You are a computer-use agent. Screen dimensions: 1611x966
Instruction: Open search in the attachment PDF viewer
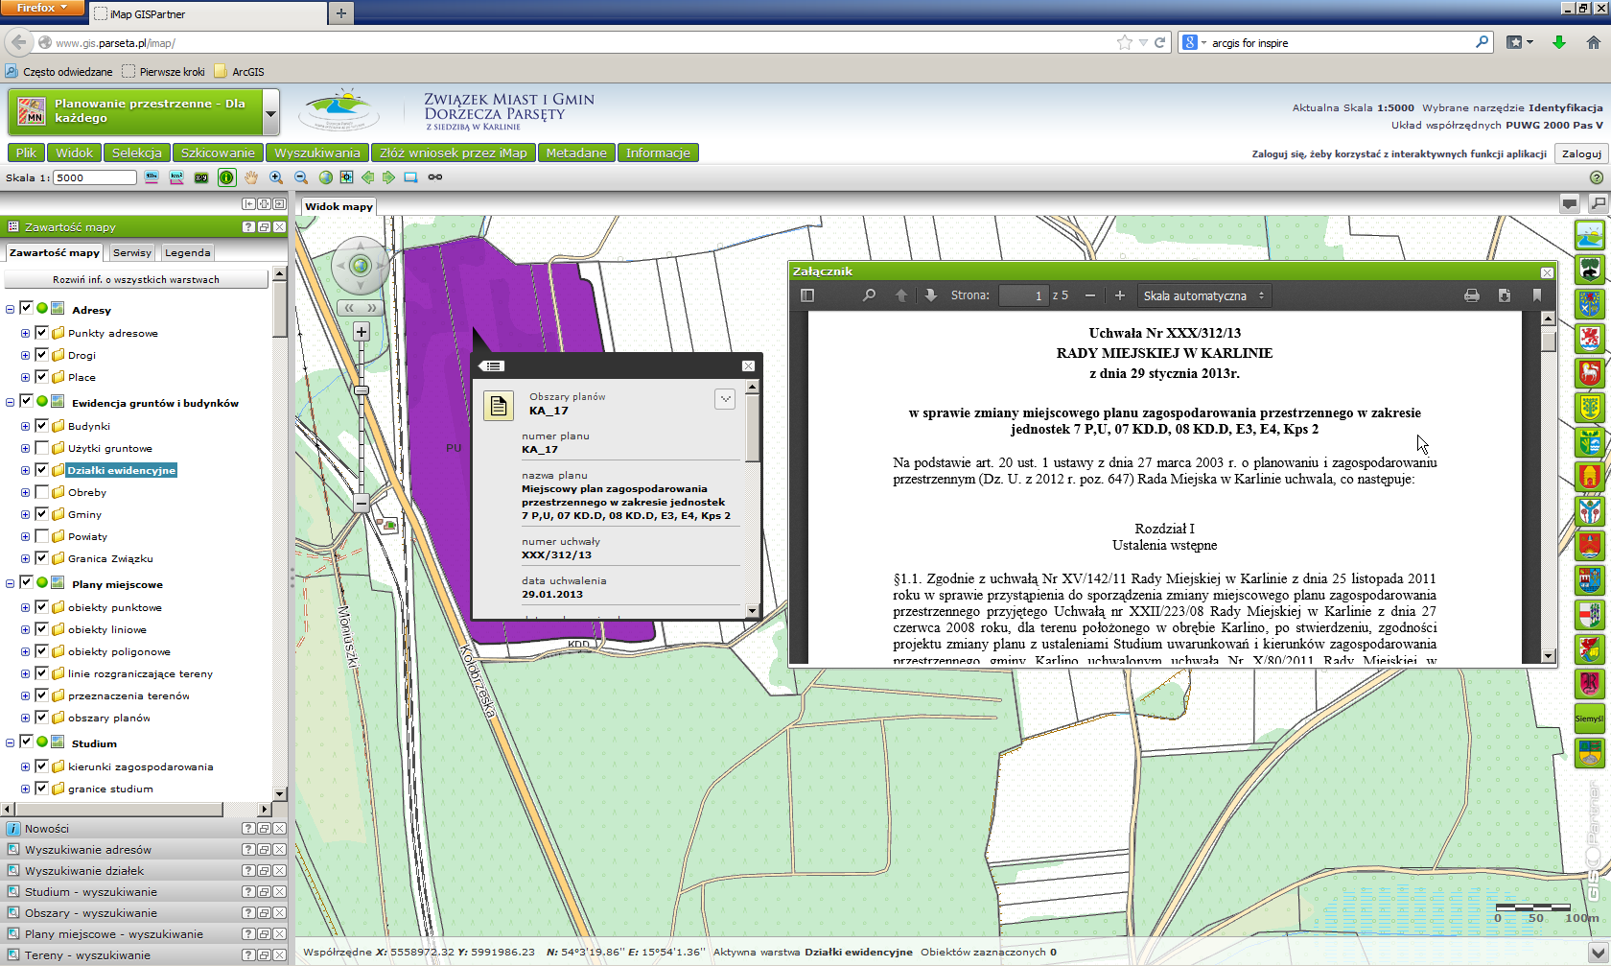[x=869, y=295]
